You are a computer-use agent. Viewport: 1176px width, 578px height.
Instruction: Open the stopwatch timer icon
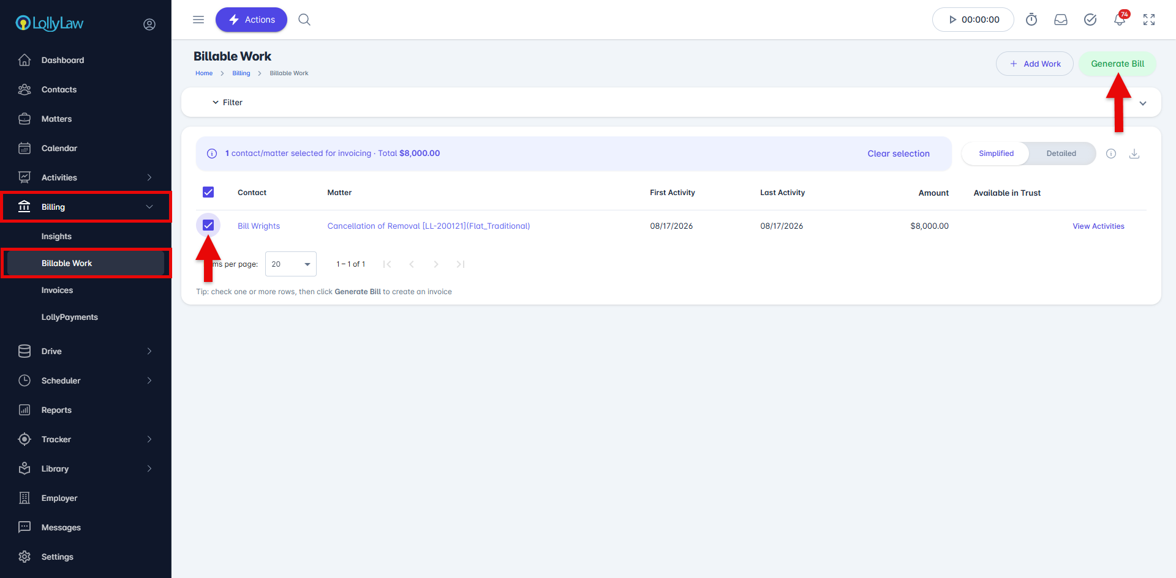(1031, 20)
